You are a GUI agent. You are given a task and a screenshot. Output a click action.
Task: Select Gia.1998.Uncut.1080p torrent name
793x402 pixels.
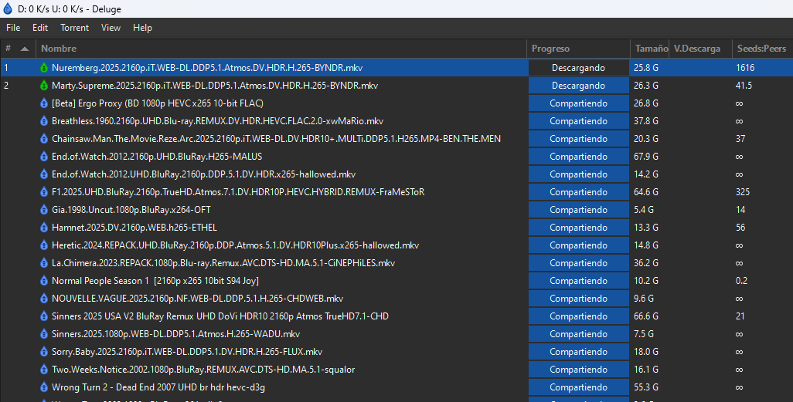(131, 210)
